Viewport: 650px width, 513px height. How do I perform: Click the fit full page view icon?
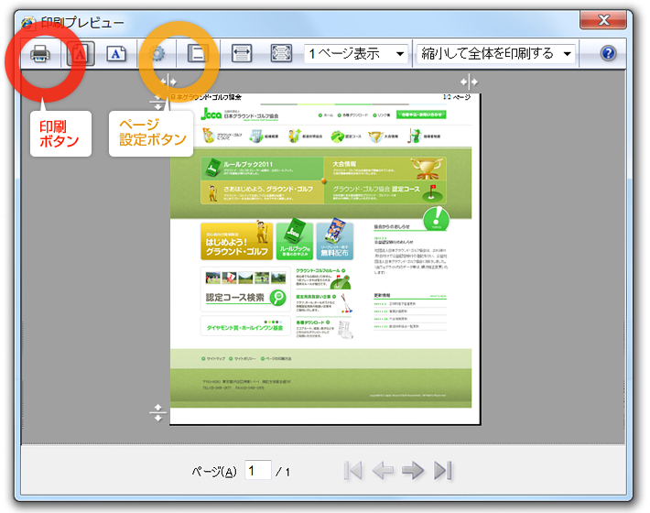pyautogui.click(x=280, y=54)
